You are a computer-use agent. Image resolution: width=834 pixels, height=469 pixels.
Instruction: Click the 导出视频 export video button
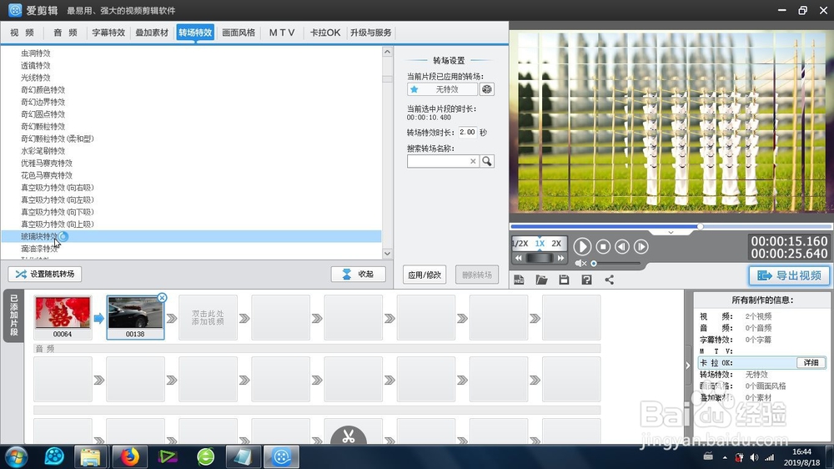[x=789, y=275]
